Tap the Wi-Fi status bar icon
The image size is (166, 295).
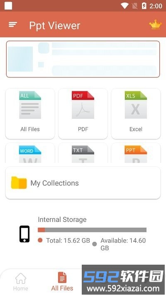click(124, 6)
